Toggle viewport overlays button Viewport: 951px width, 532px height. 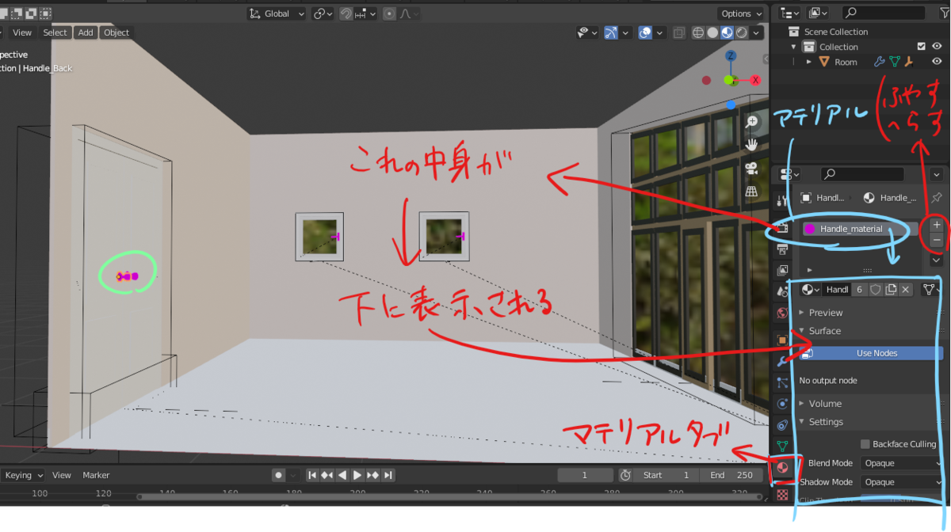point(645,32)
